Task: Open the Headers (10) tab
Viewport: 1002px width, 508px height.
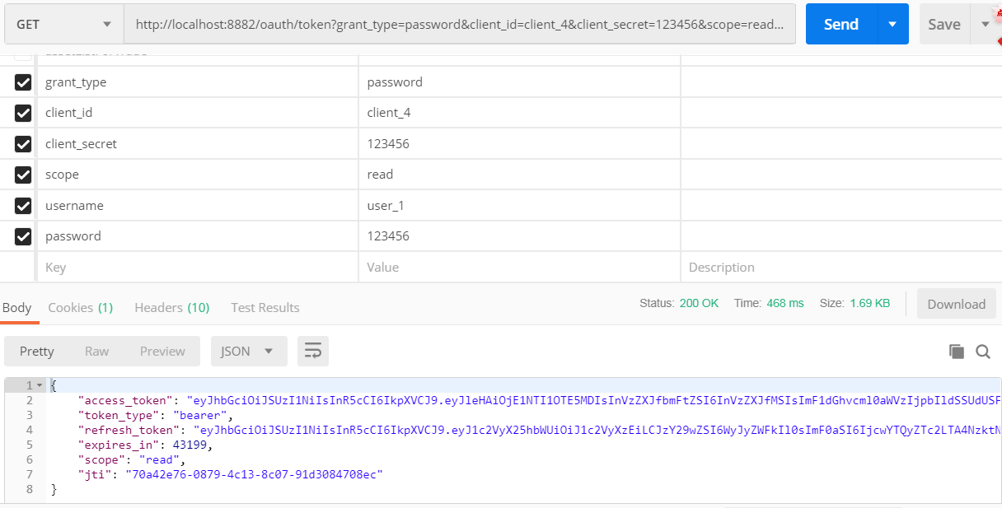Action: (172, 307)
